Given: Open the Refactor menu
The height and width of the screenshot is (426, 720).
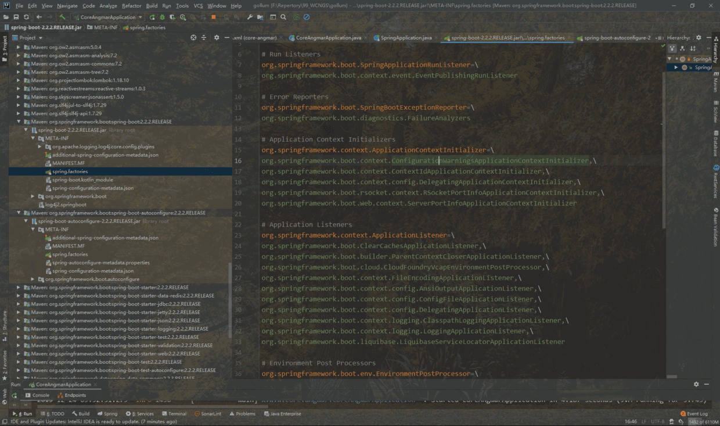Looking at the screenshot, I should pyautogui.click(x=132, y=6).
